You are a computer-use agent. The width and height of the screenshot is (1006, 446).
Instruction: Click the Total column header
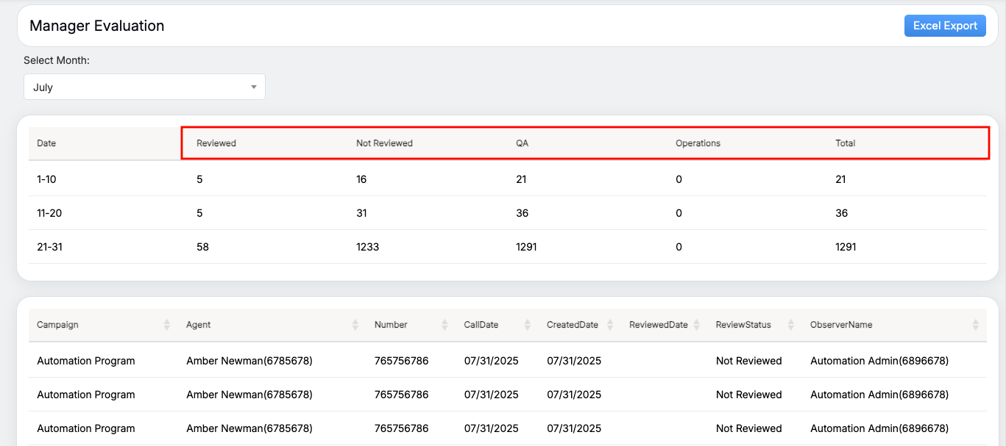pyautogui.click(x=845, y=143)
